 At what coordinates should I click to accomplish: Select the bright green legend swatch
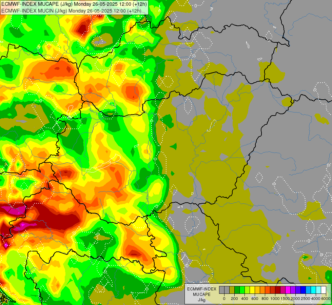click(x=242, y=290)
